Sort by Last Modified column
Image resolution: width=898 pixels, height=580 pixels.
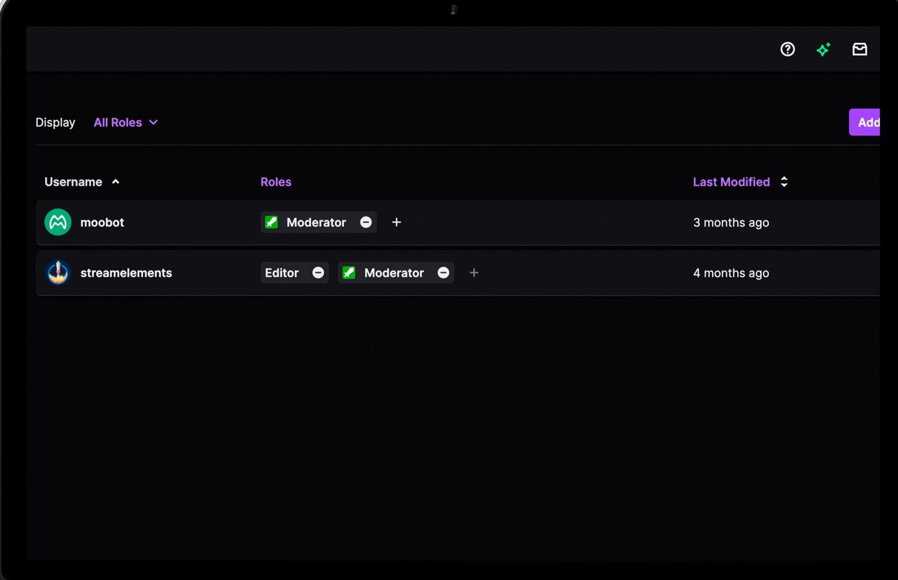[740, 182]
